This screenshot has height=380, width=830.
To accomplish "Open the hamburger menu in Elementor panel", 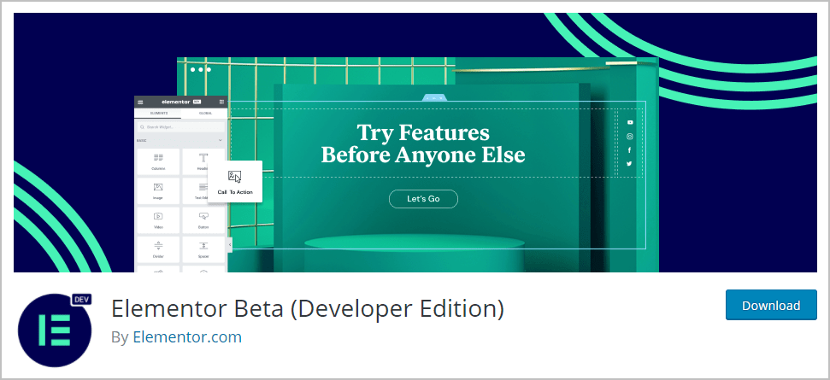I will click(140, 102).
